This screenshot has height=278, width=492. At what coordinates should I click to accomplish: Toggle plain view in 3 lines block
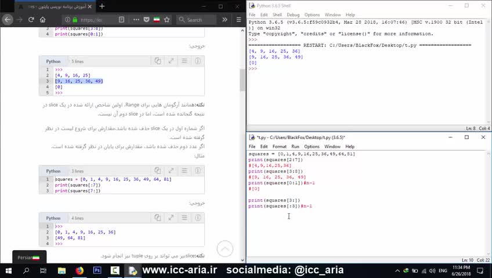coord(184,171)
